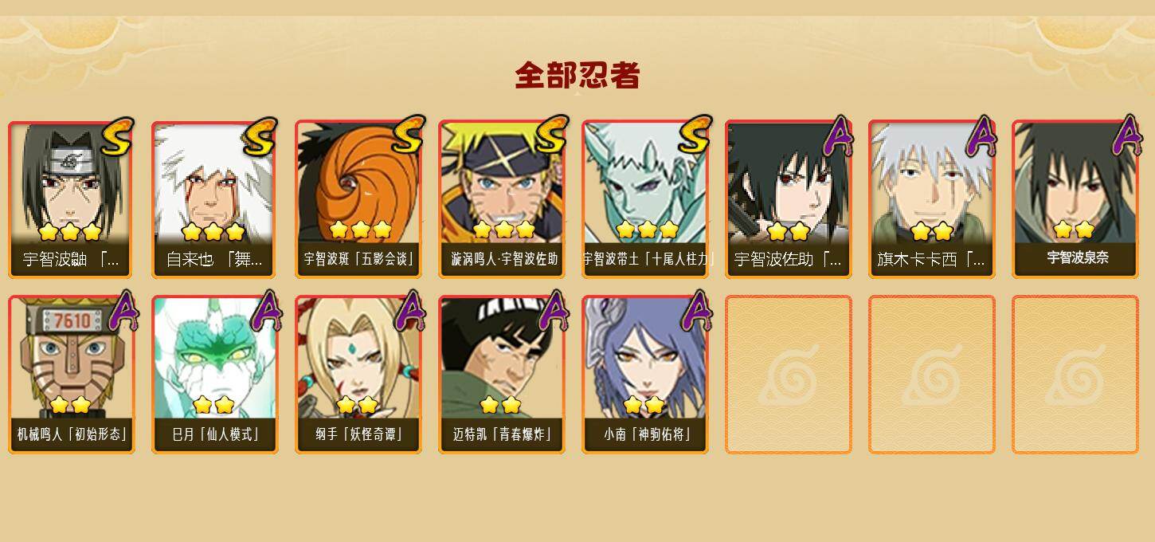Select 迈特凯「青春爆炸」 card
Screen dimensions: 1155x542
tap(501, 375)
